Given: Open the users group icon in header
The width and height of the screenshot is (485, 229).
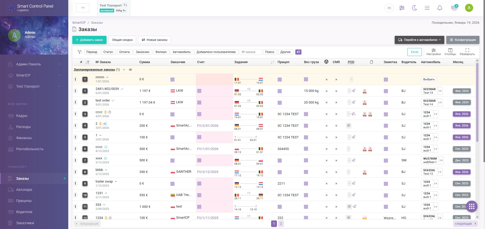Looking at the screenshot, I should (454, 8).
